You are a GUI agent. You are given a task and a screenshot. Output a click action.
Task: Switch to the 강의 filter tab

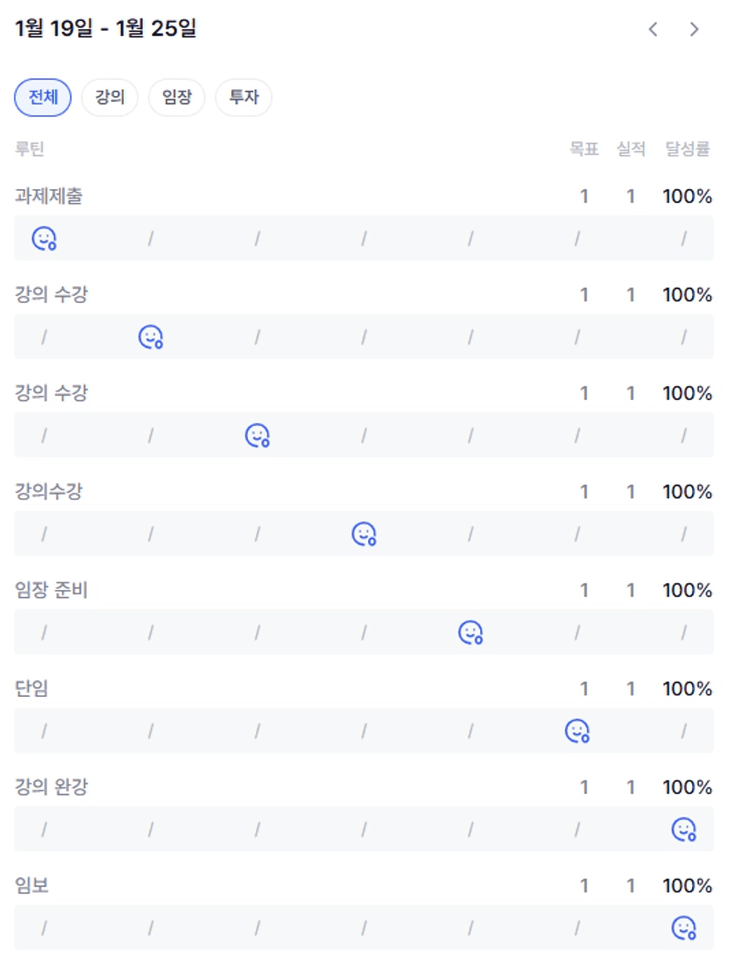click(x=109, y=97)
